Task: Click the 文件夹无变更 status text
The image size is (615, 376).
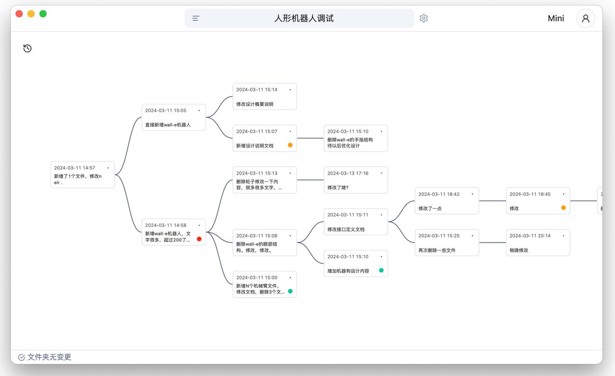Action: click(49, 357)
